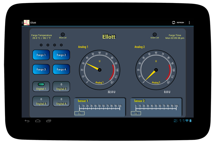Tap the Digital 3 indicator button
This screenshot has width=215, height=143.
41,101
